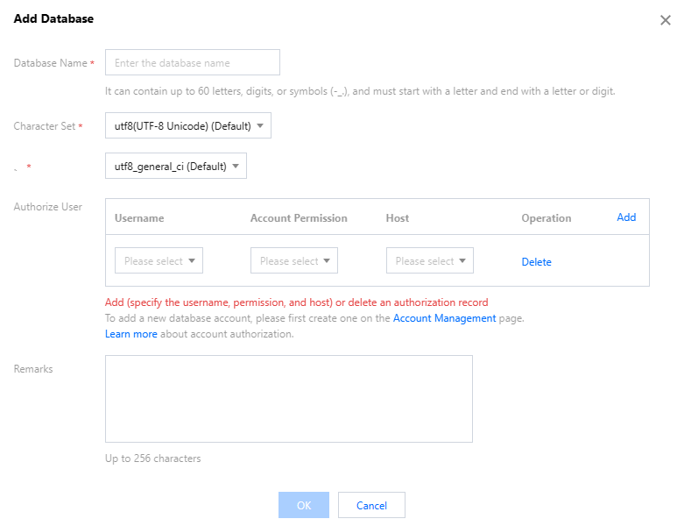
Task: Confirm with the OK button
Action: click(304, 505)
